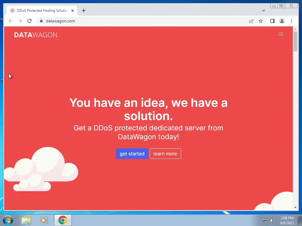Click the learn more button

point(165,154)
